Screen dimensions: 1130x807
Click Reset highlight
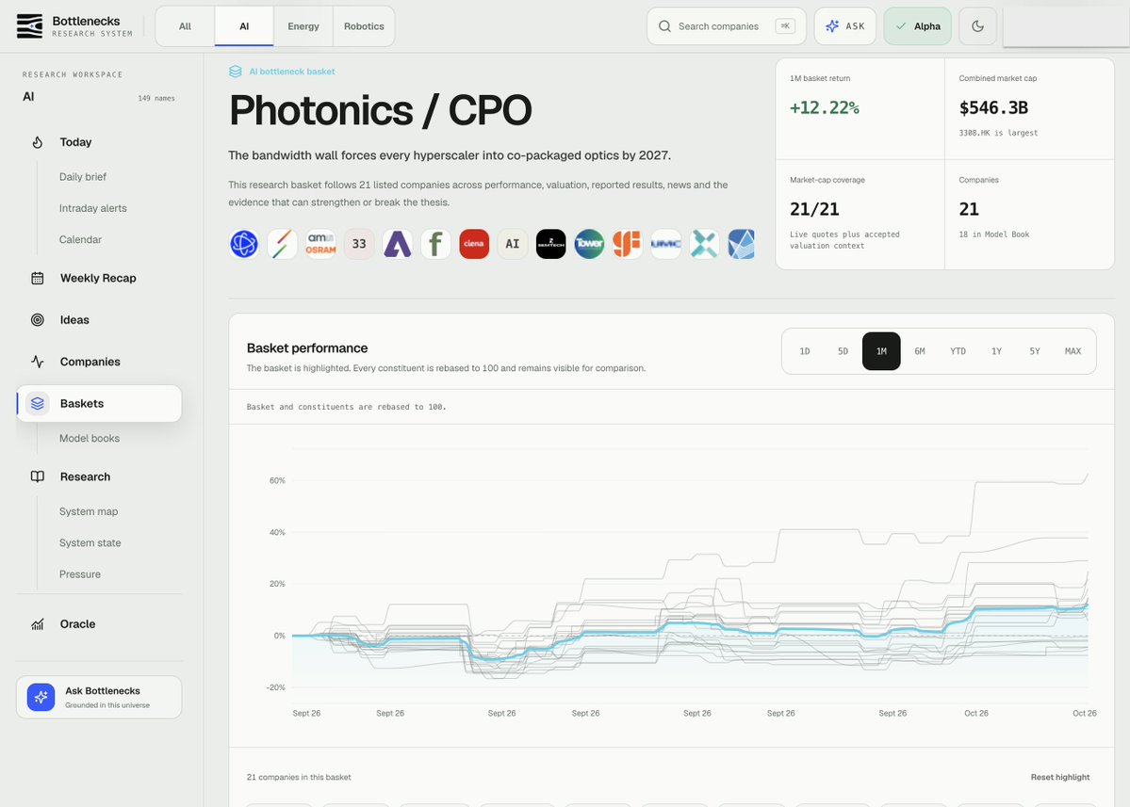(x=1060, y=778)
